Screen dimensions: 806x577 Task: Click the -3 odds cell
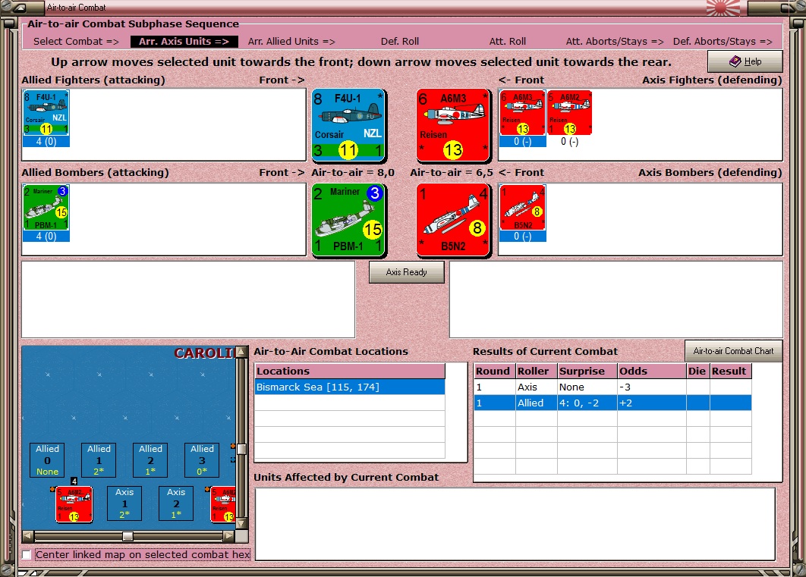pos(652,387)
